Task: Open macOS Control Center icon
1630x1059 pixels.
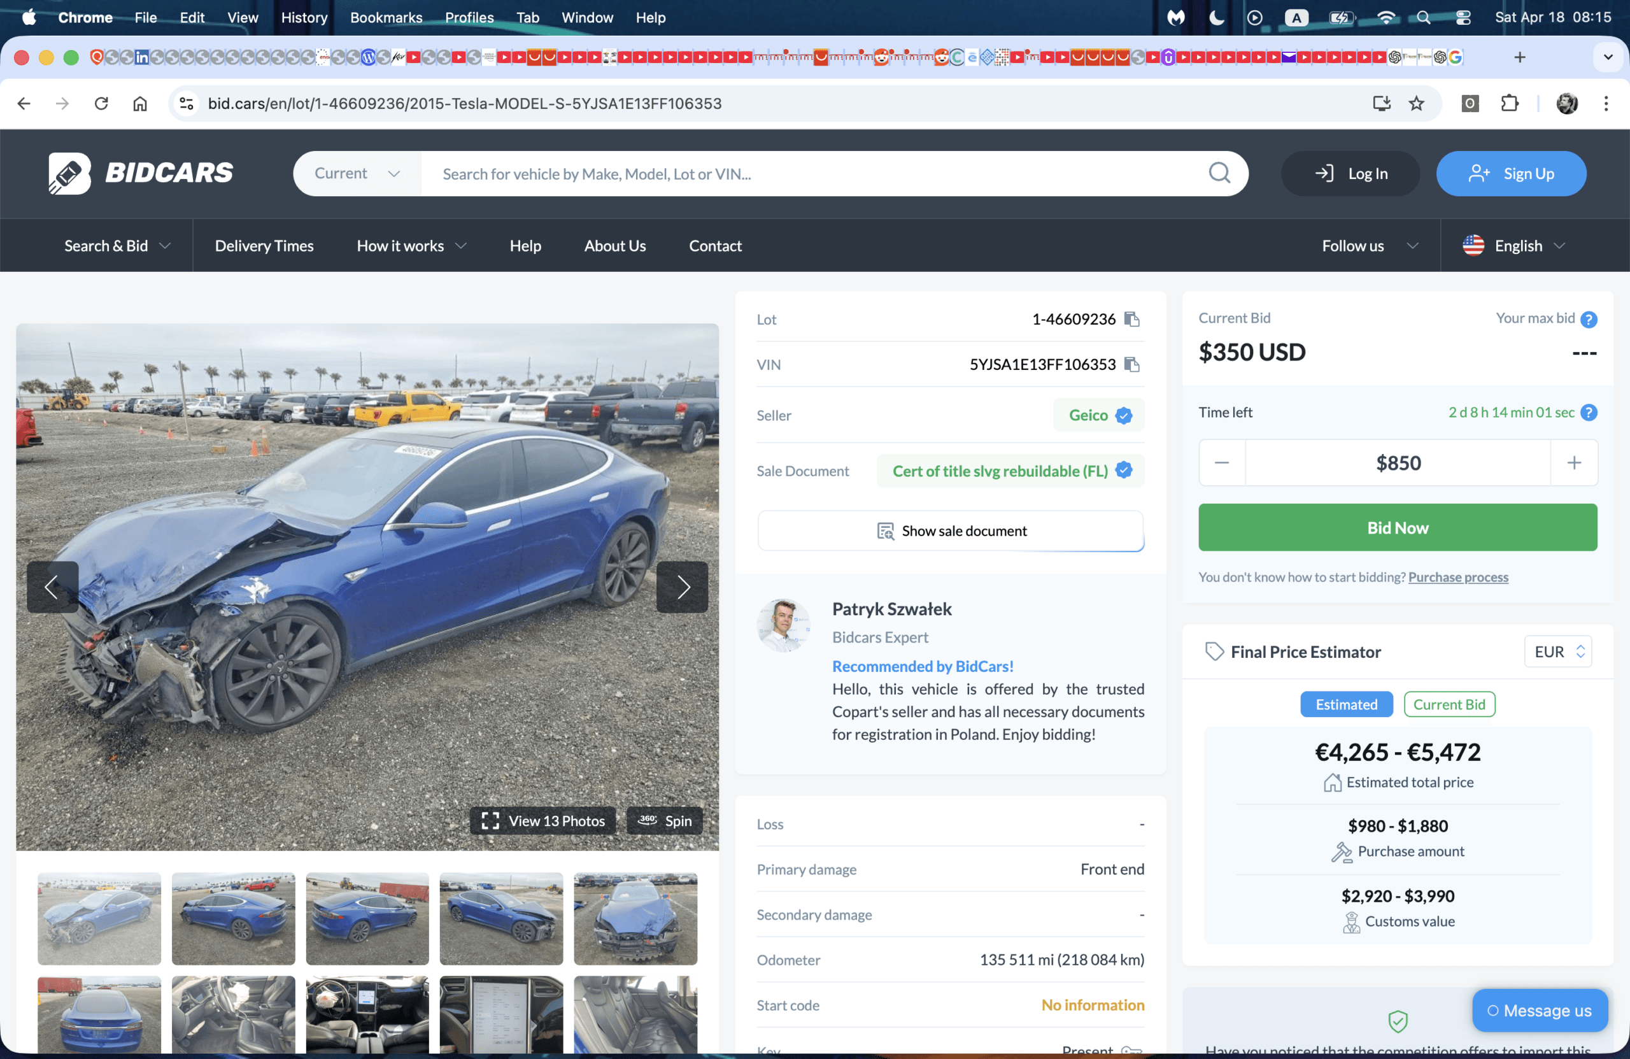Action: pos(1463,17)
